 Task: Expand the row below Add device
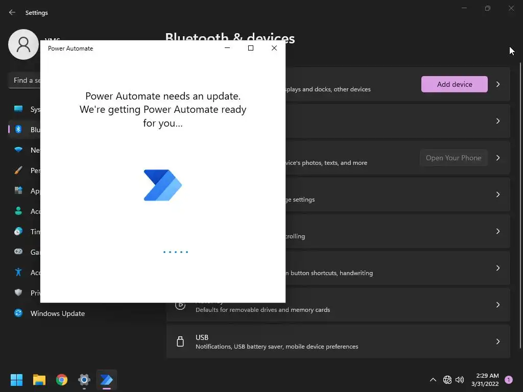pyautogui.click(x=497, y=121)
